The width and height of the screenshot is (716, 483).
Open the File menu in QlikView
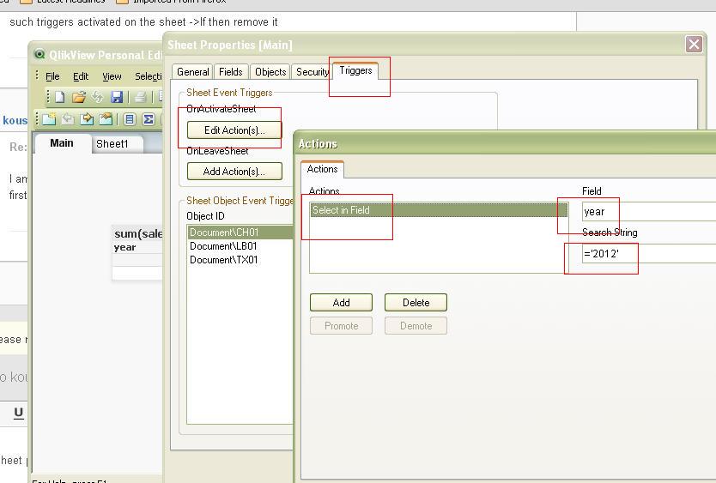(x=52, y=76)
